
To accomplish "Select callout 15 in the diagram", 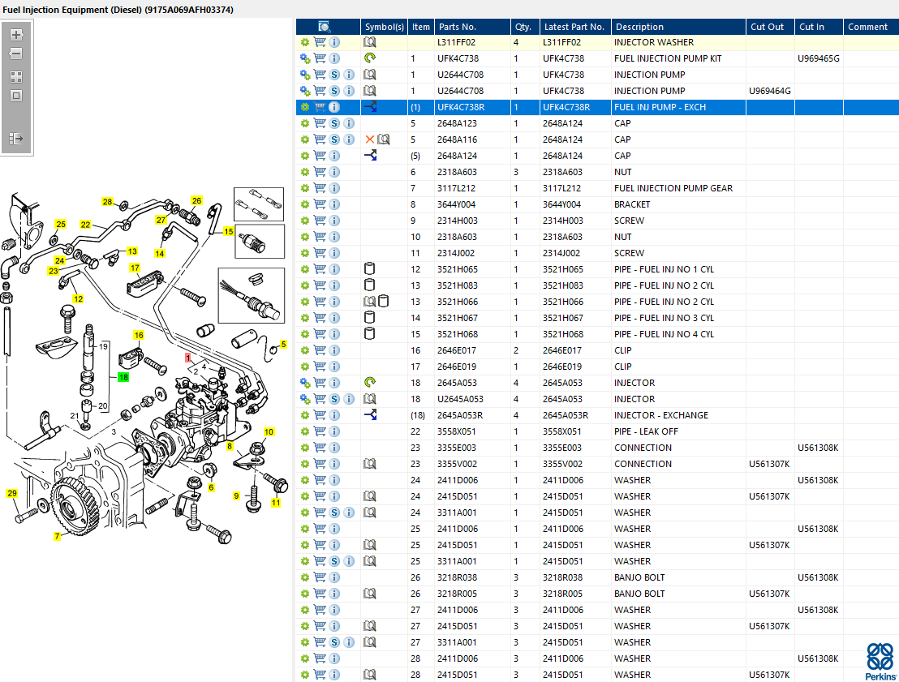I will pyautogui.click(x=229, y=232).
